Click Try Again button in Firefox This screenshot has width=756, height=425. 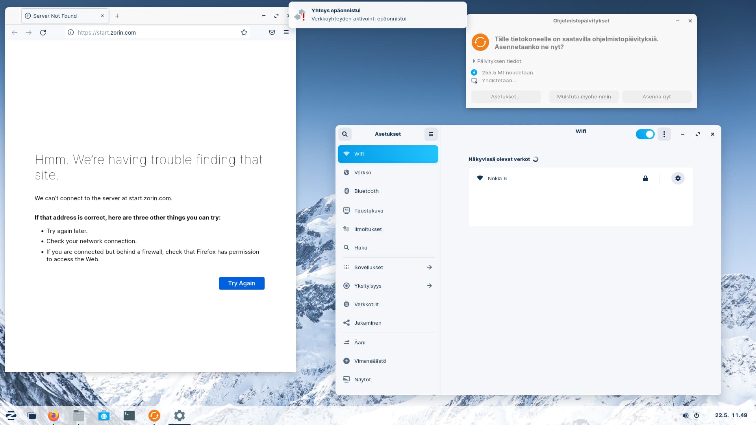[x=241, y=283]
